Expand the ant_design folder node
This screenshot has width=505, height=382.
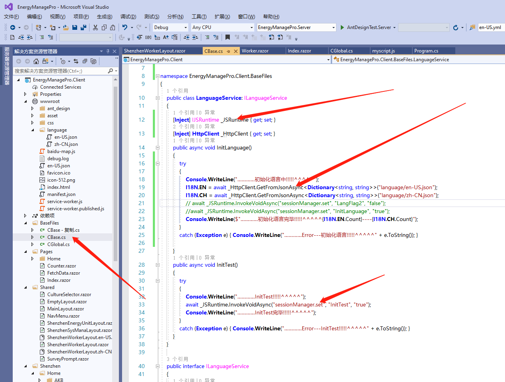coord(33,109)
